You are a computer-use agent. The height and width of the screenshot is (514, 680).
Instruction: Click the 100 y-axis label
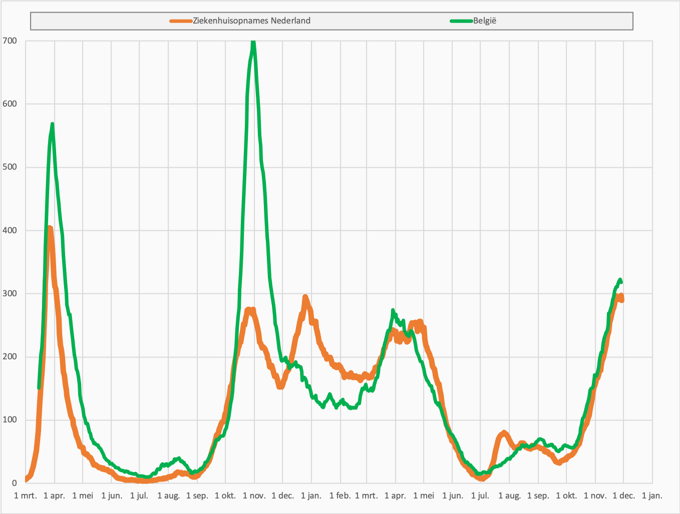[x=10, y=420]
